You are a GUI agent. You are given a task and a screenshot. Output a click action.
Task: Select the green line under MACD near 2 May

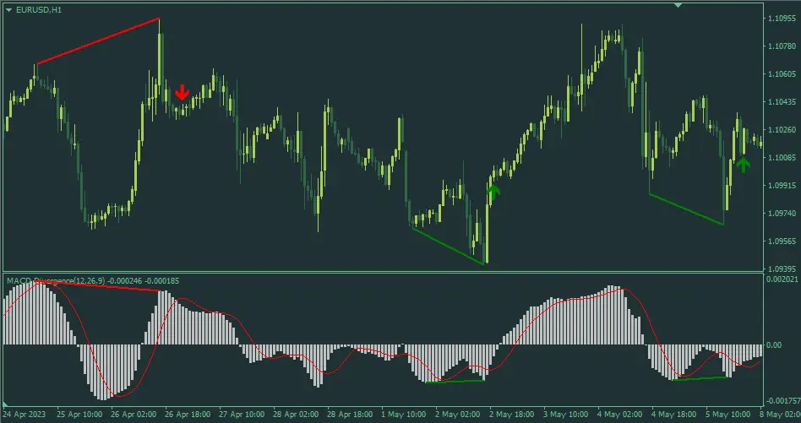pos(455,382)
